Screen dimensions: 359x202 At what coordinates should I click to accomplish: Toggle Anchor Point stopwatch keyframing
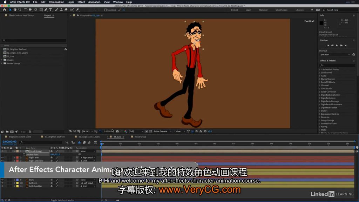[x=24, y=154]
